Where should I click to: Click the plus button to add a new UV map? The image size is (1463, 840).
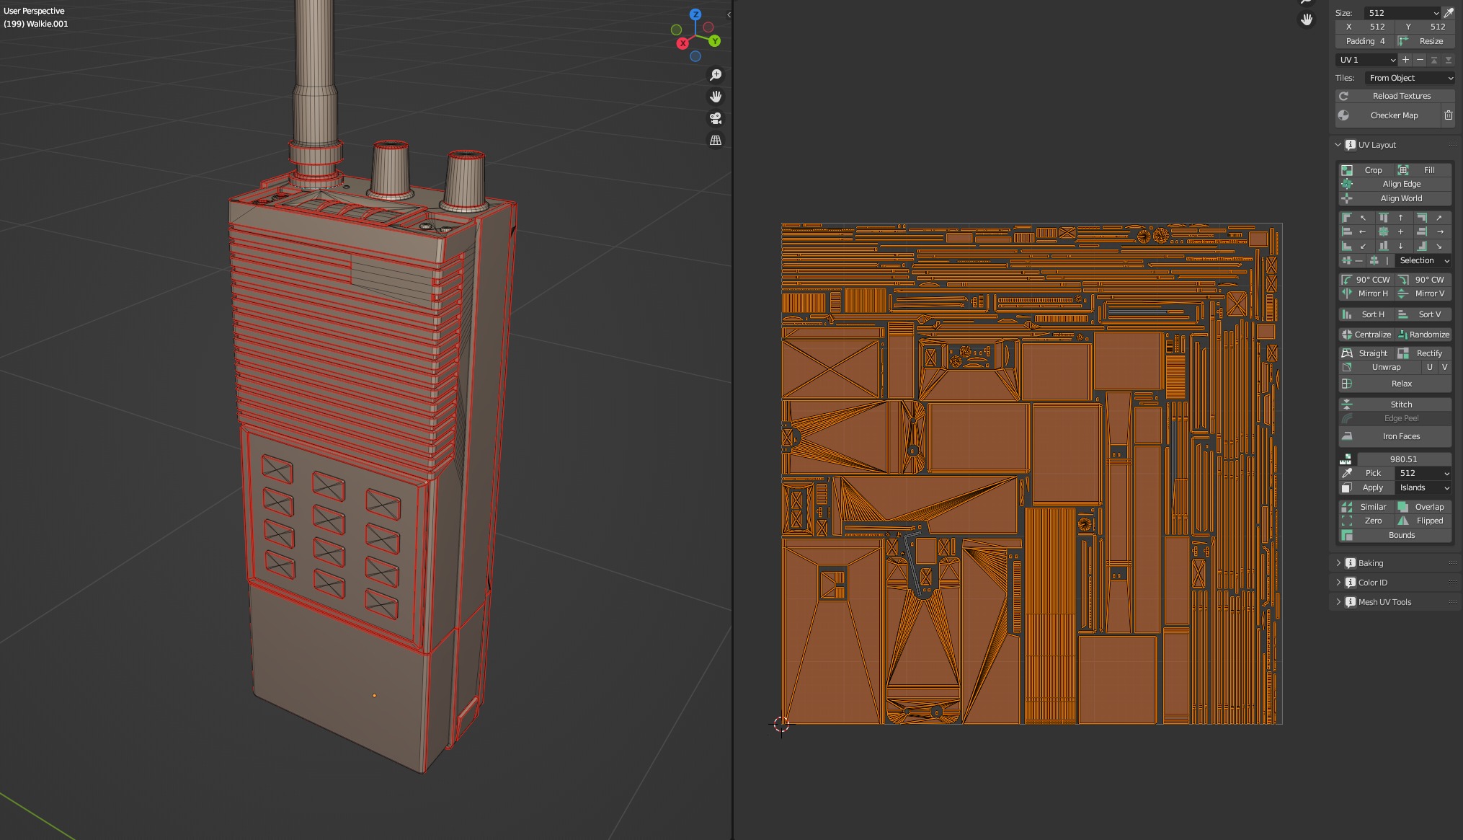1405,60
